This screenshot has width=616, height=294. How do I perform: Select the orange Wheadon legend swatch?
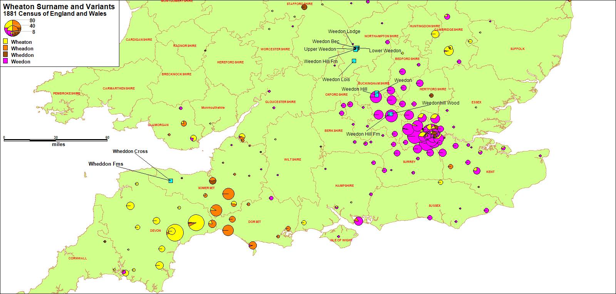point(6,48)
